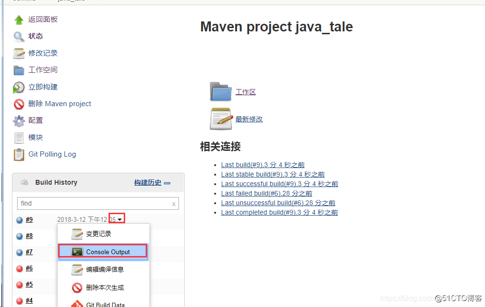Clear the find field with x

point(174,204)
